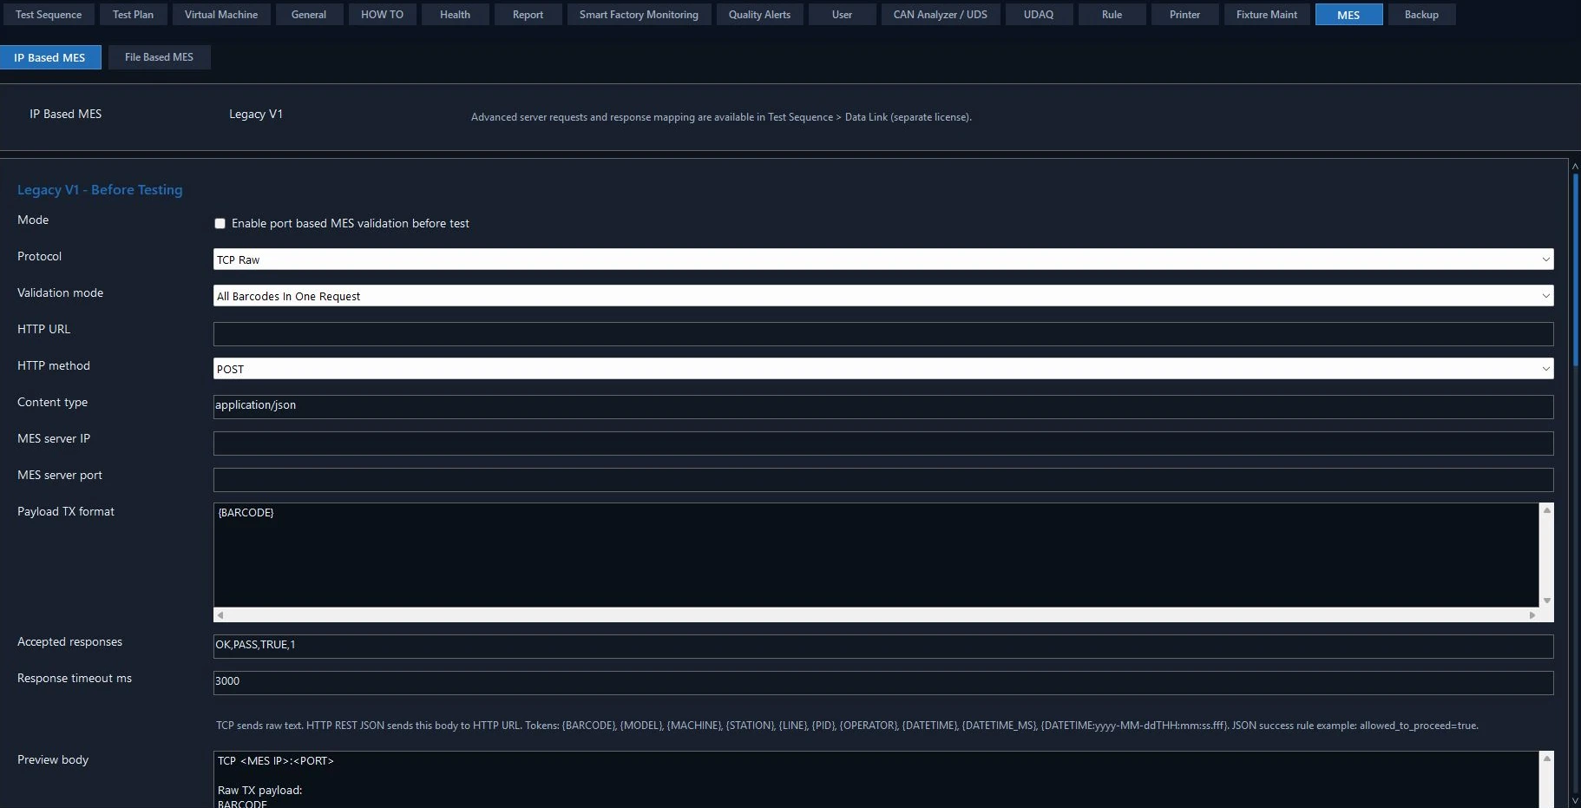
Task: Open the Protocol dropdown showing TCP Raw
Action: (883, 259)
